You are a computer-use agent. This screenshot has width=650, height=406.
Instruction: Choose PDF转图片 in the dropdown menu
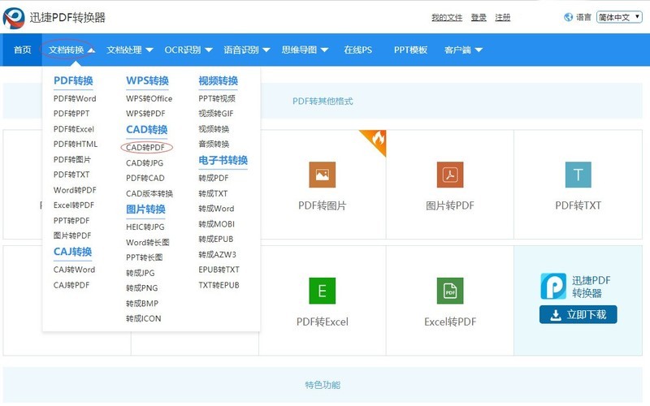(x=72, y=159)
